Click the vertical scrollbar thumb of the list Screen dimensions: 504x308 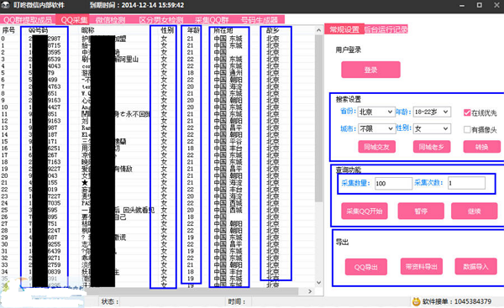coord(318,118)
